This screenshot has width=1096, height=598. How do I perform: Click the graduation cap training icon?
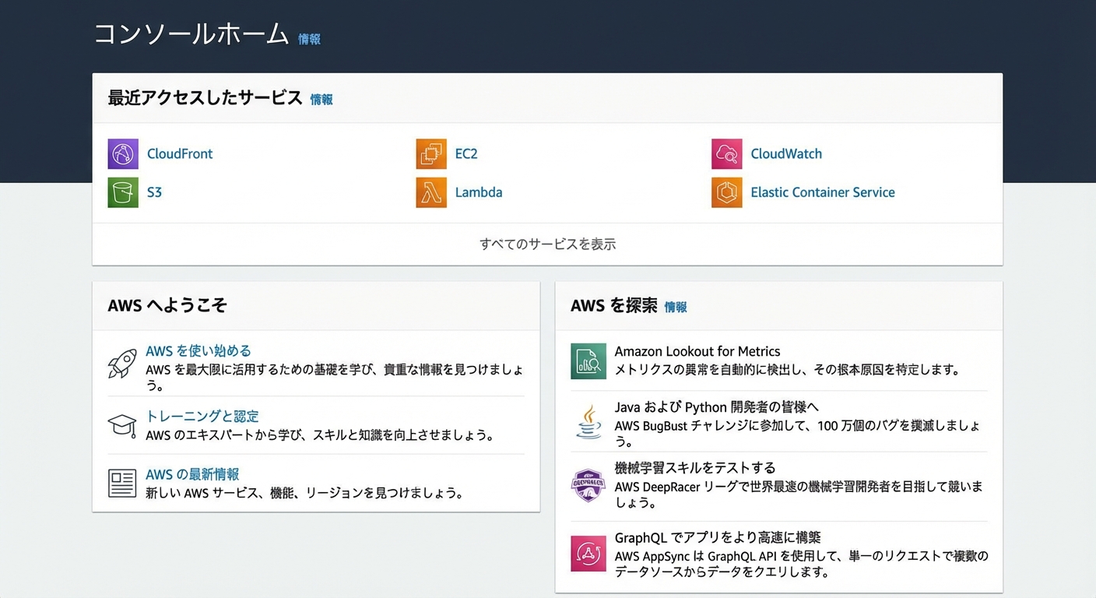[122, 425]
